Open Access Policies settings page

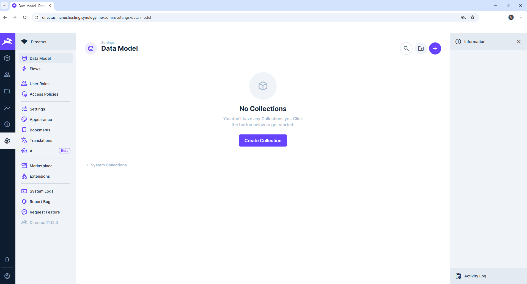(44, 94)
